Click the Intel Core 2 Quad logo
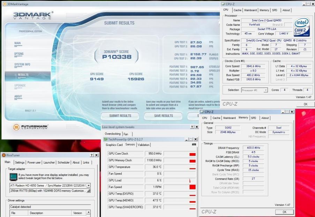 pos(301,28)
